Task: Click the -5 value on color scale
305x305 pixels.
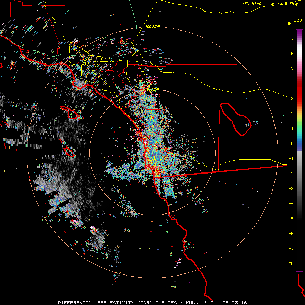Action: coord(291,219)
